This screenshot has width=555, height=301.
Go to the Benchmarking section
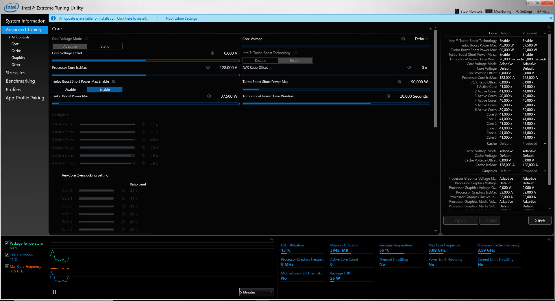(20, 81)
